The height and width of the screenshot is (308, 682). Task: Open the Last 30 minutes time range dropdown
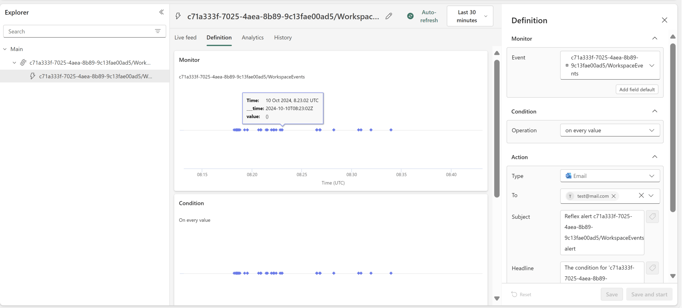469,16
